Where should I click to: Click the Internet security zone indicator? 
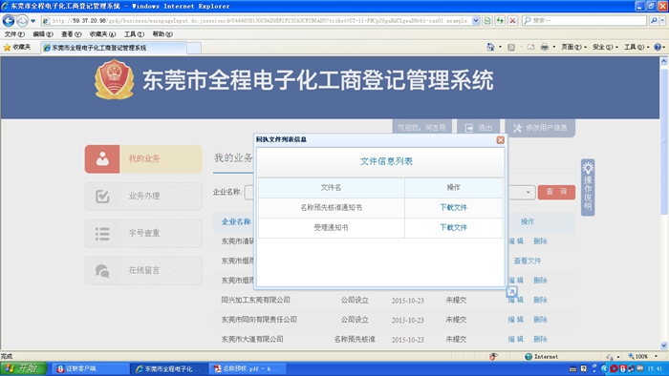pos(542,356)
